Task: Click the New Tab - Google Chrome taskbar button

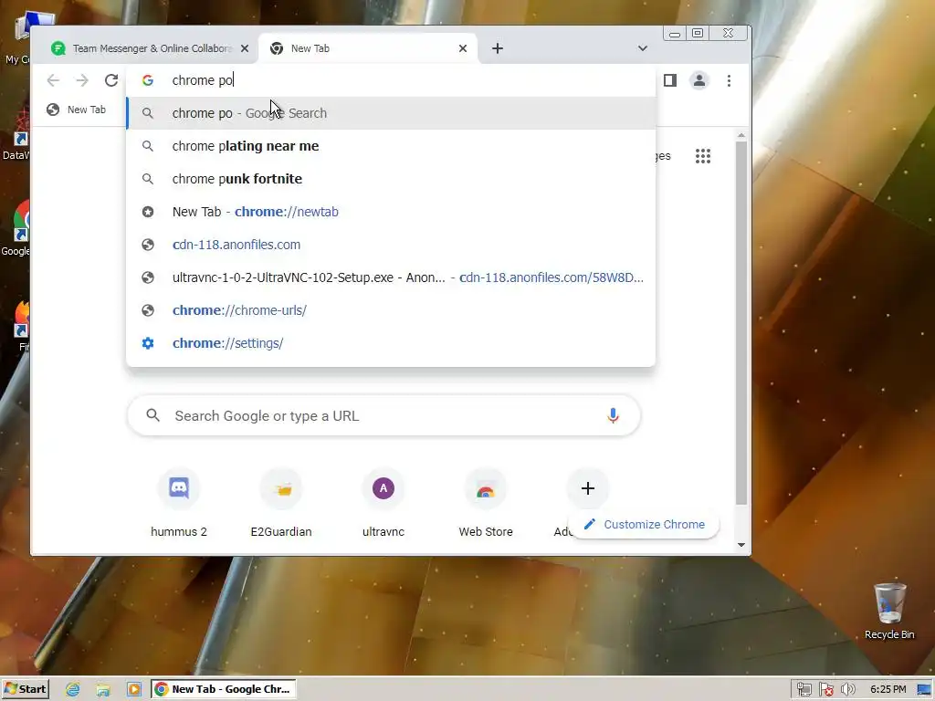Action: click(x=224, y=689)
